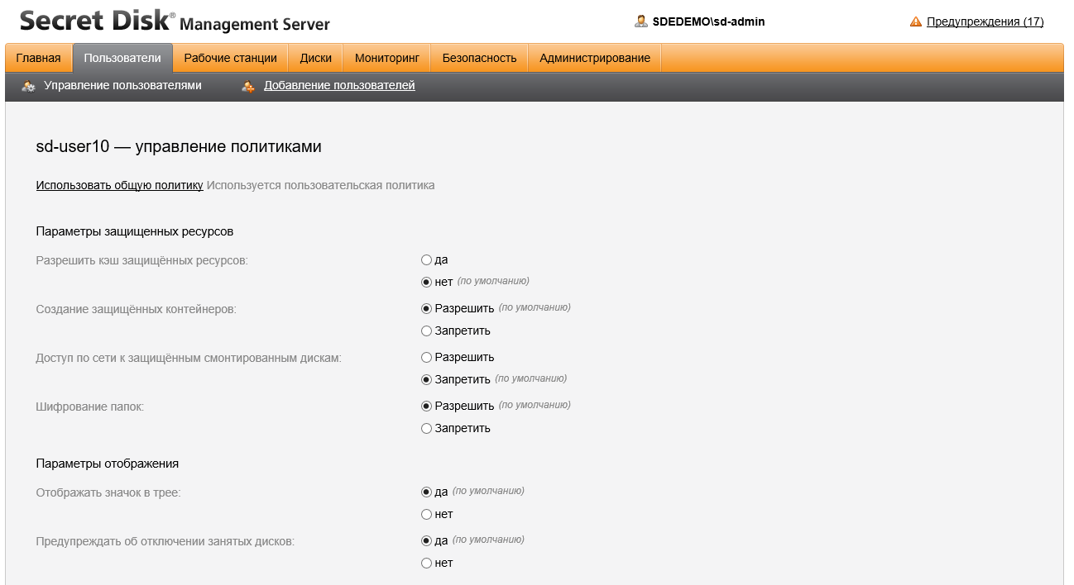The width and height of the screenshot is (1074, 585).
Task: Click the Добавление пользователей link
Action: click(x=339, y=85)
